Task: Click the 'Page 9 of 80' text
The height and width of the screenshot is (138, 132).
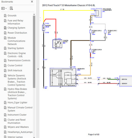Action: [x=94, y=134]
